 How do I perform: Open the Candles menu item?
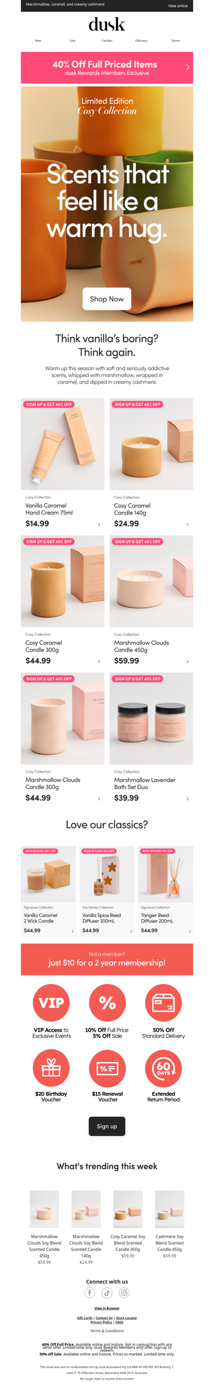tap(107, 41)
